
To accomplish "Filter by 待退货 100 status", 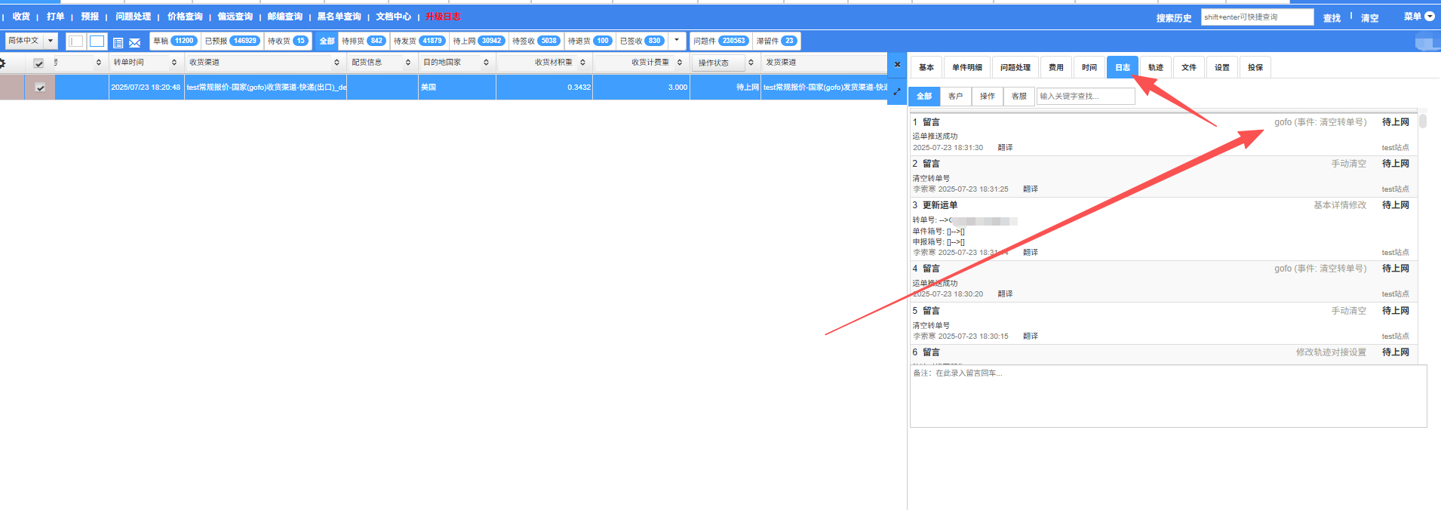I will [590, 41].
